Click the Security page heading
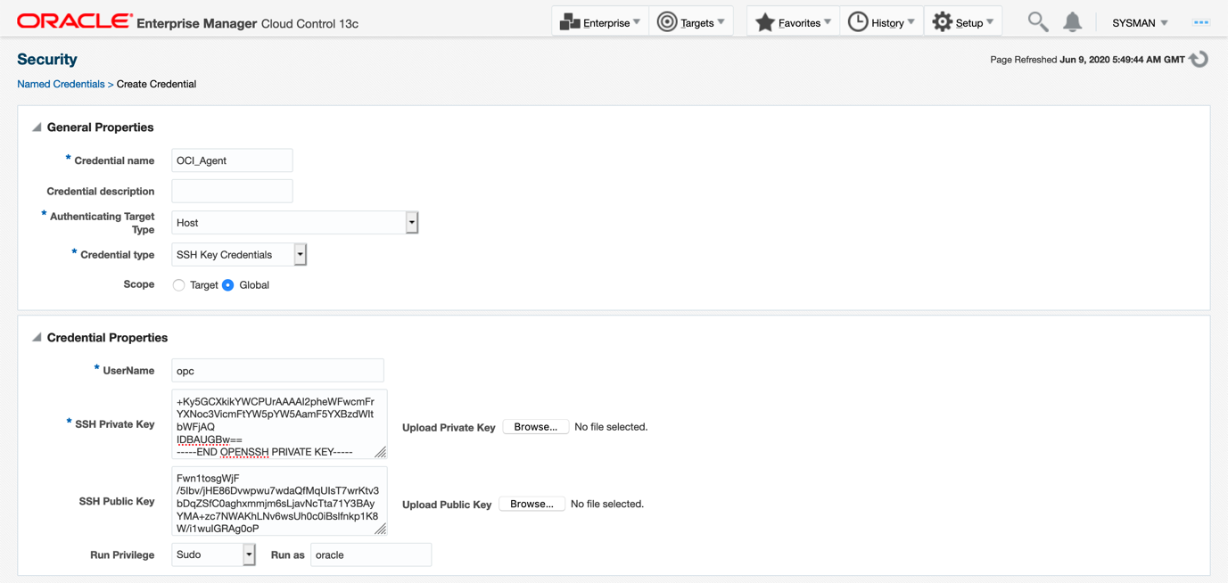Screen dimensions: 1228x583 47,59
